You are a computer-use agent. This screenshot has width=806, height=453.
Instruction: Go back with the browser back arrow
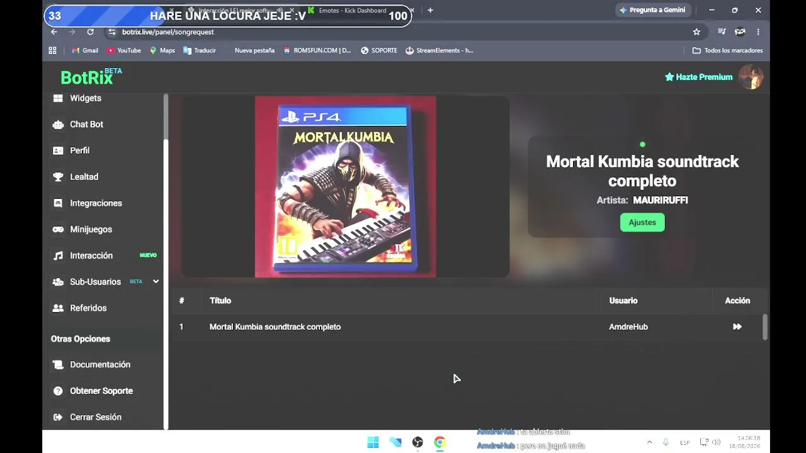[x=54, y=32]
